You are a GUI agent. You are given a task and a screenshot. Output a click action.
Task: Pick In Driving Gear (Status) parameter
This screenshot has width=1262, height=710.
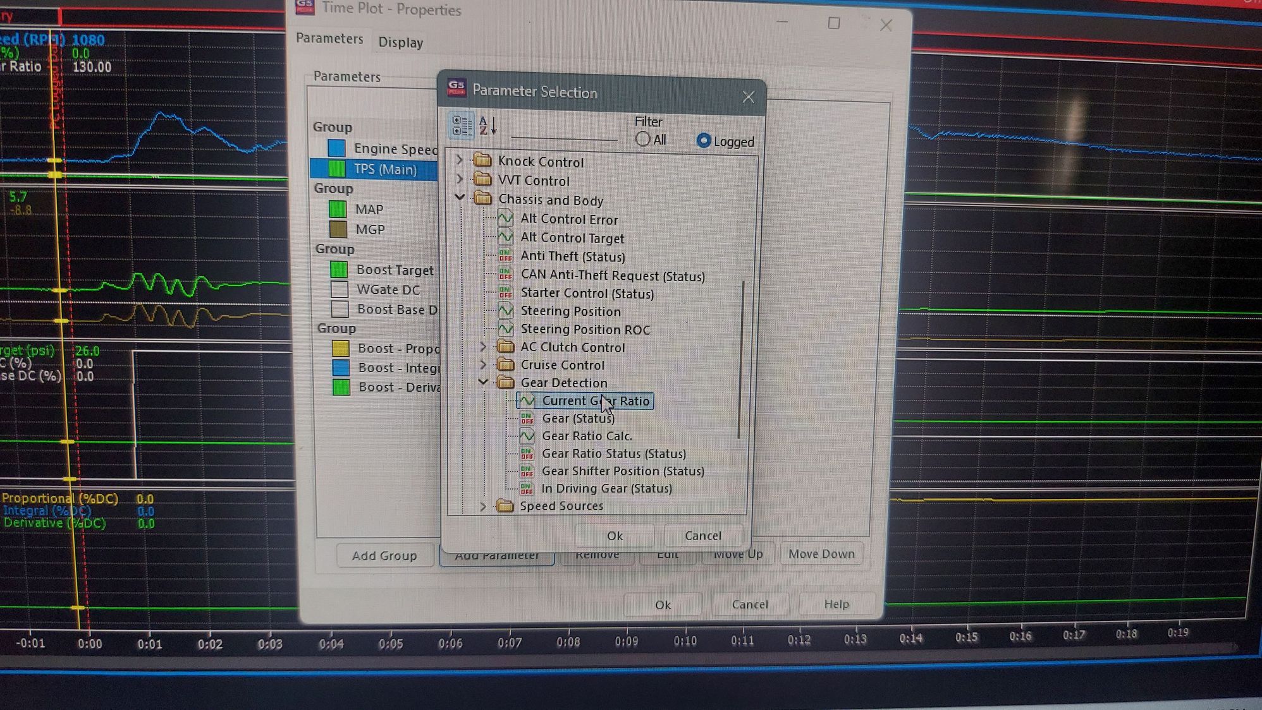click(x=606, y=488)
